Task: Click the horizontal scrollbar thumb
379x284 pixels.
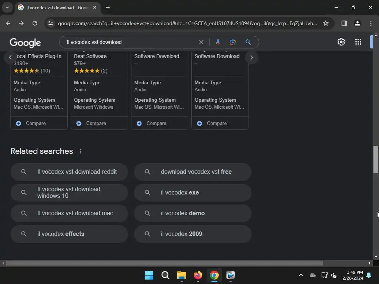Action: (165, 263)
